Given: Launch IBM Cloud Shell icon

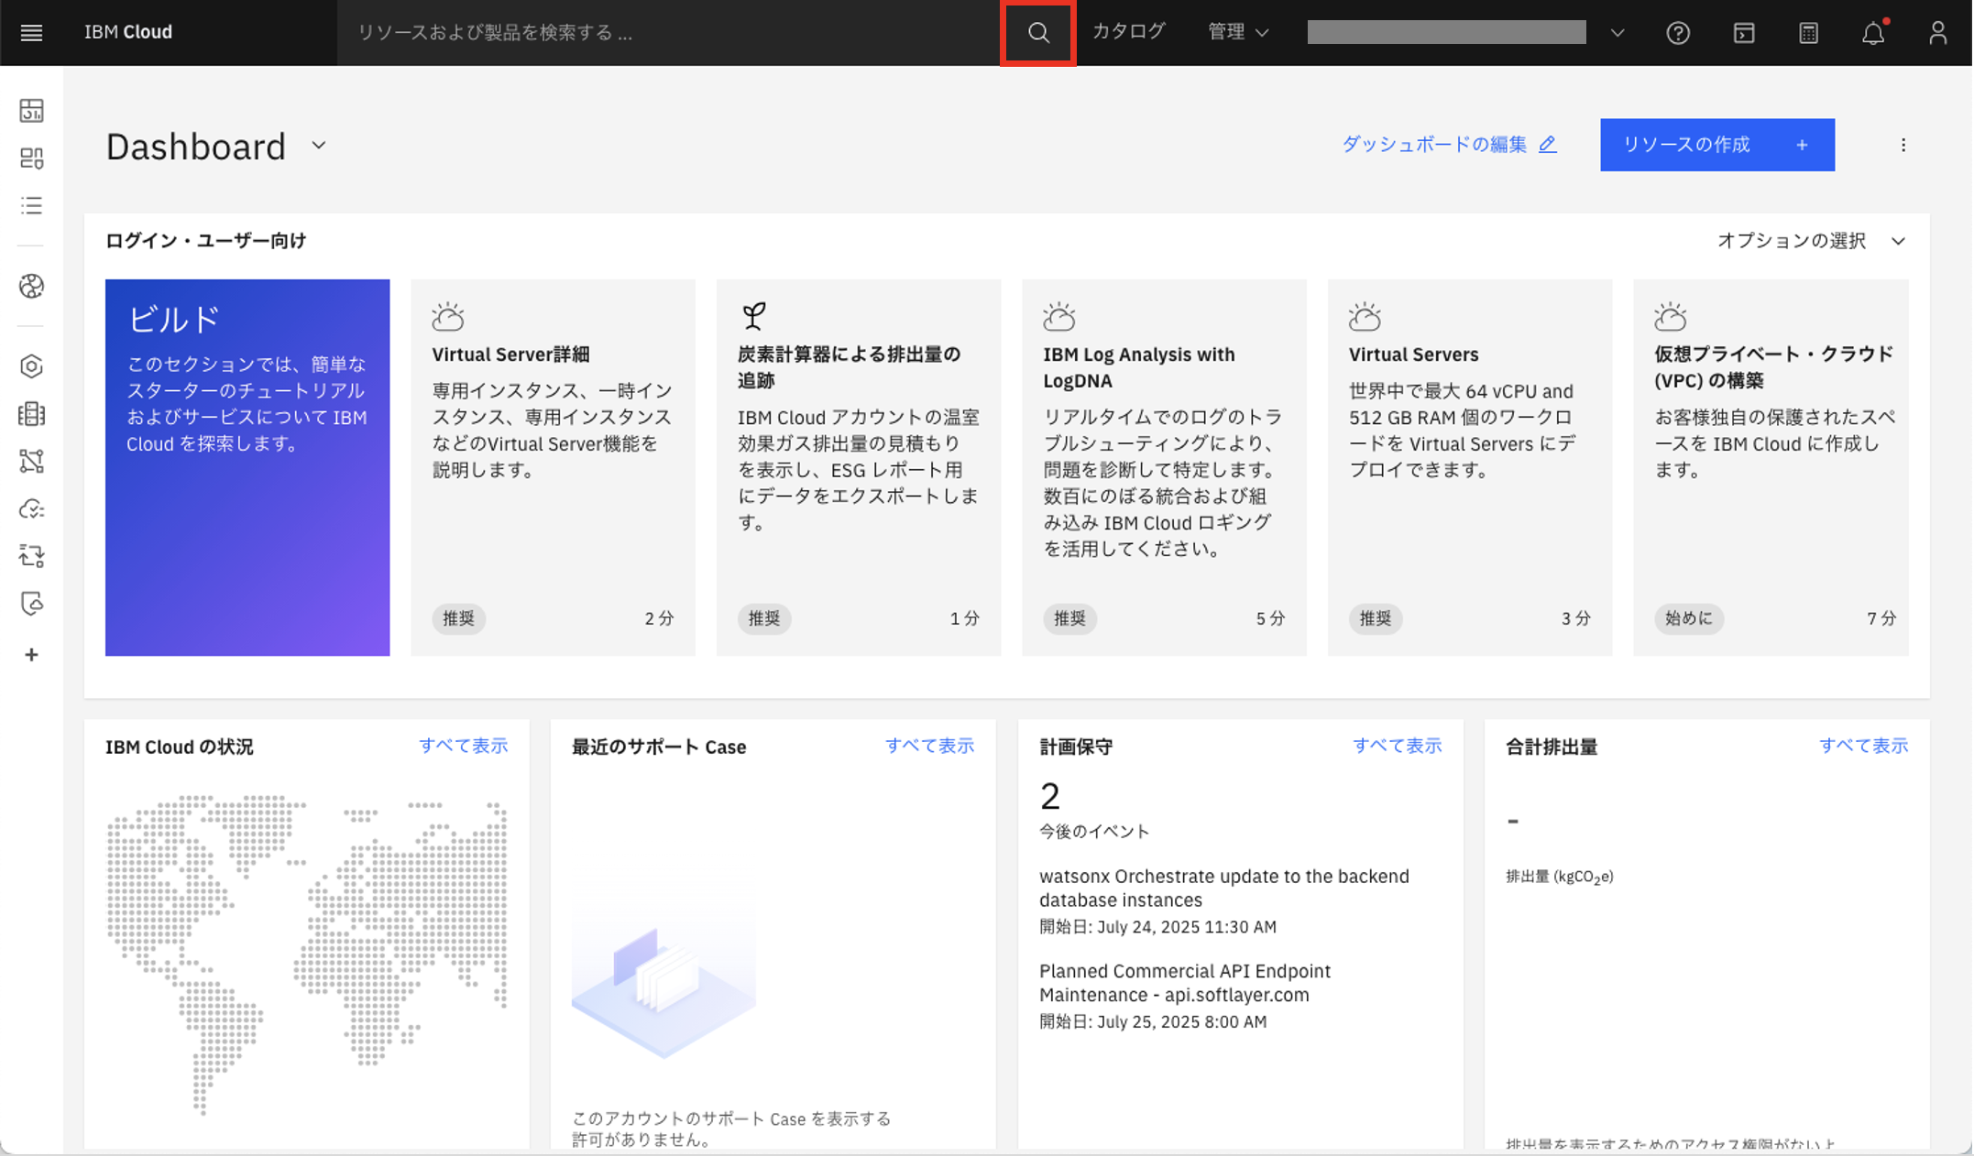Looking at the screenshot, I should pyautogui.click(x=1743, y=33).
